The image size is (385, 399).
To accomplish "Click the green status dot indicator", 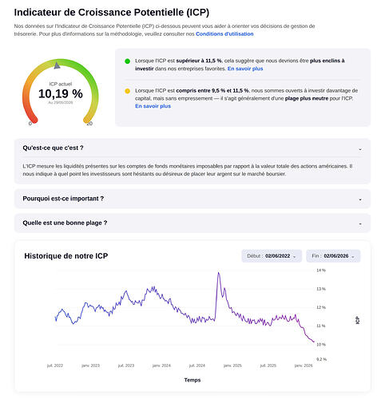I will pyautogui.click(x=127, y=61).
